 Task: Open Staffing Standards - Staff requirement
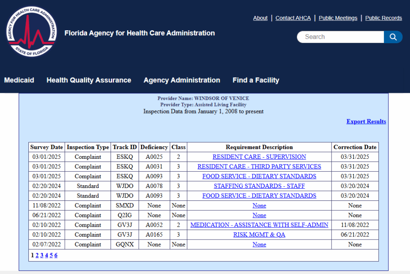(259, 186)
